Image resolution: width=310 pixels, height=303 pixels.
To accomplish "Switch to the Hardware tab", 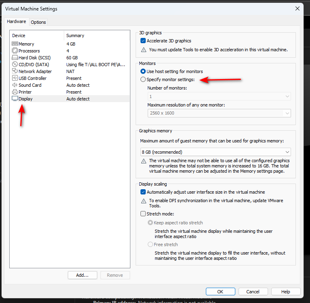I will [x=17, y=21].
